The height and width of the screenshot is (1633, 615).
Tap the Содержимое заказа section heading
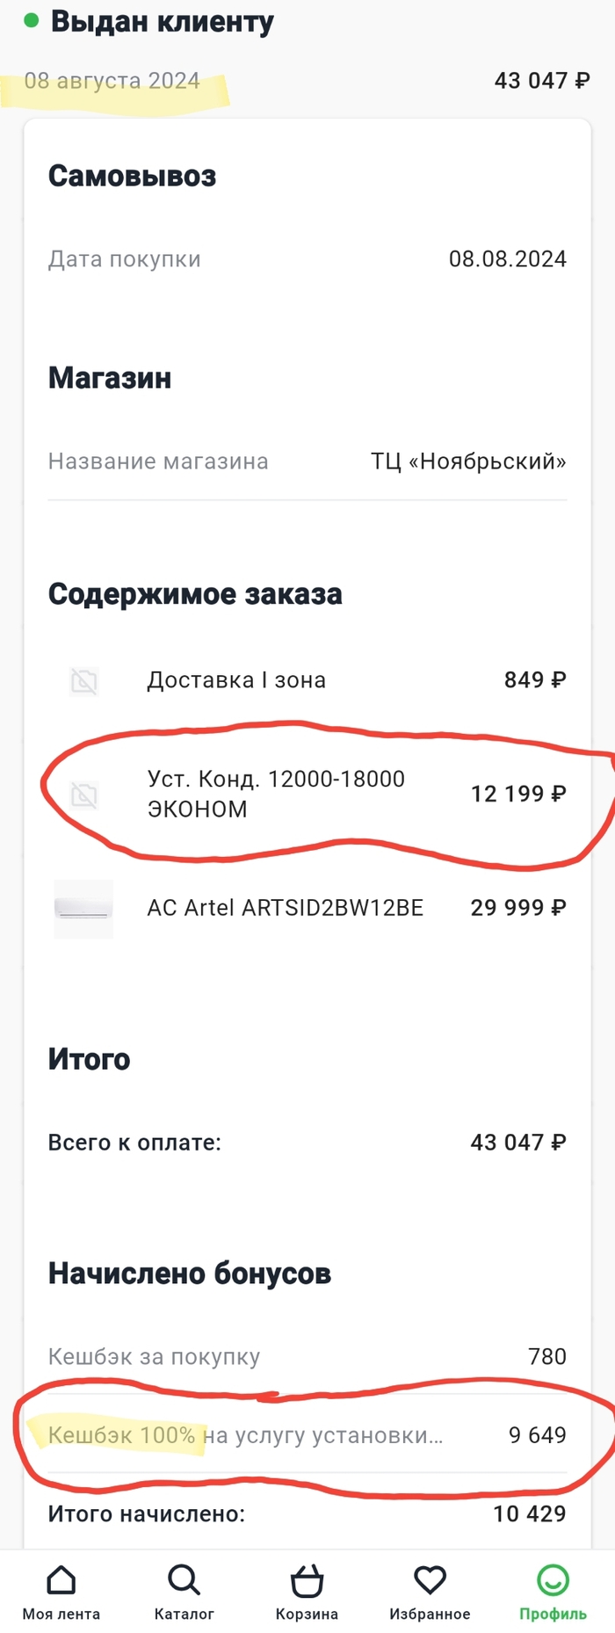pyautogui.click(x=195, y=594)
